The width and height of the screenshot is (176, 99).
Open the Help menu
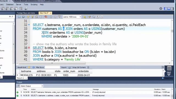(42, 4)
